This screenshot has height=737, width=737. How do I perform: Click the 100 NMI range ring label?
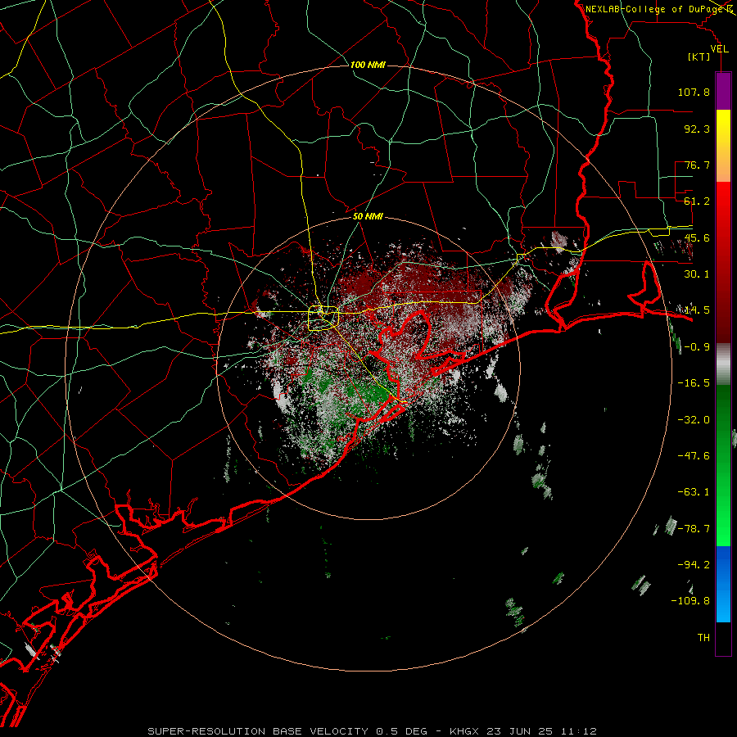tap(368, 65)
